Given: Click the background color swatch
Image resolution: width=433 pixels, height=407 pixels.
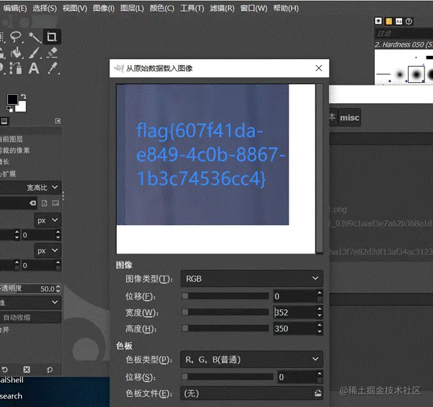Looking at the screenshot, I should tap(22, 107).
